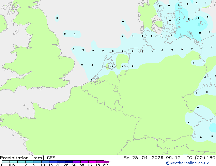
Task: Click the arrow tip beyond 50 on legend
Action: click(108, 162)
